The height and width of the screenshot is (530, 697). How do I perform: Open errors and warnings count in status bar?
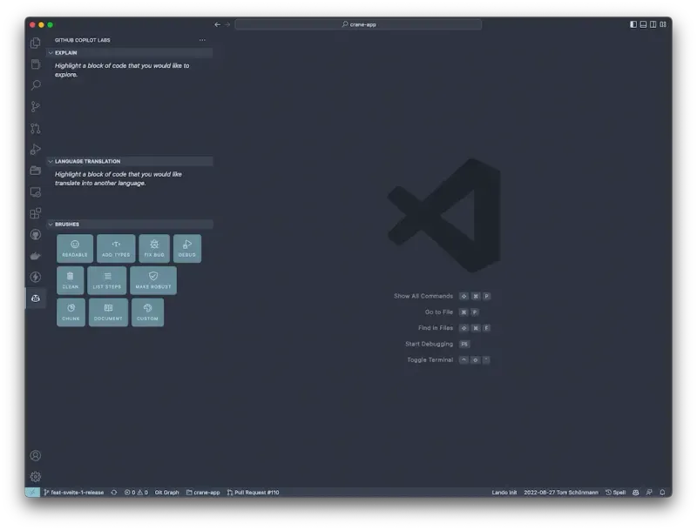(136, 493)
